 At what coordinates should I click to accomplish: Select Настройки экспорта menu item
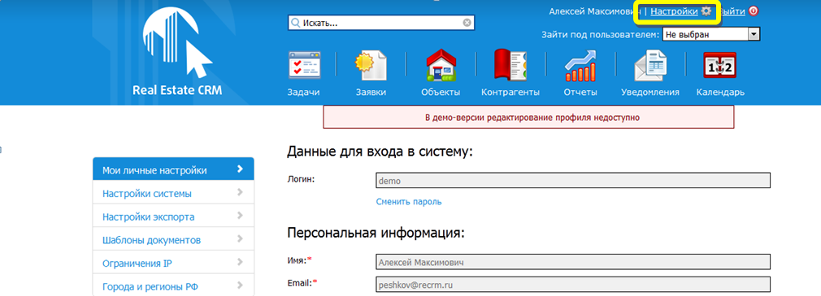pyautogui.click(x=173, y=216)
